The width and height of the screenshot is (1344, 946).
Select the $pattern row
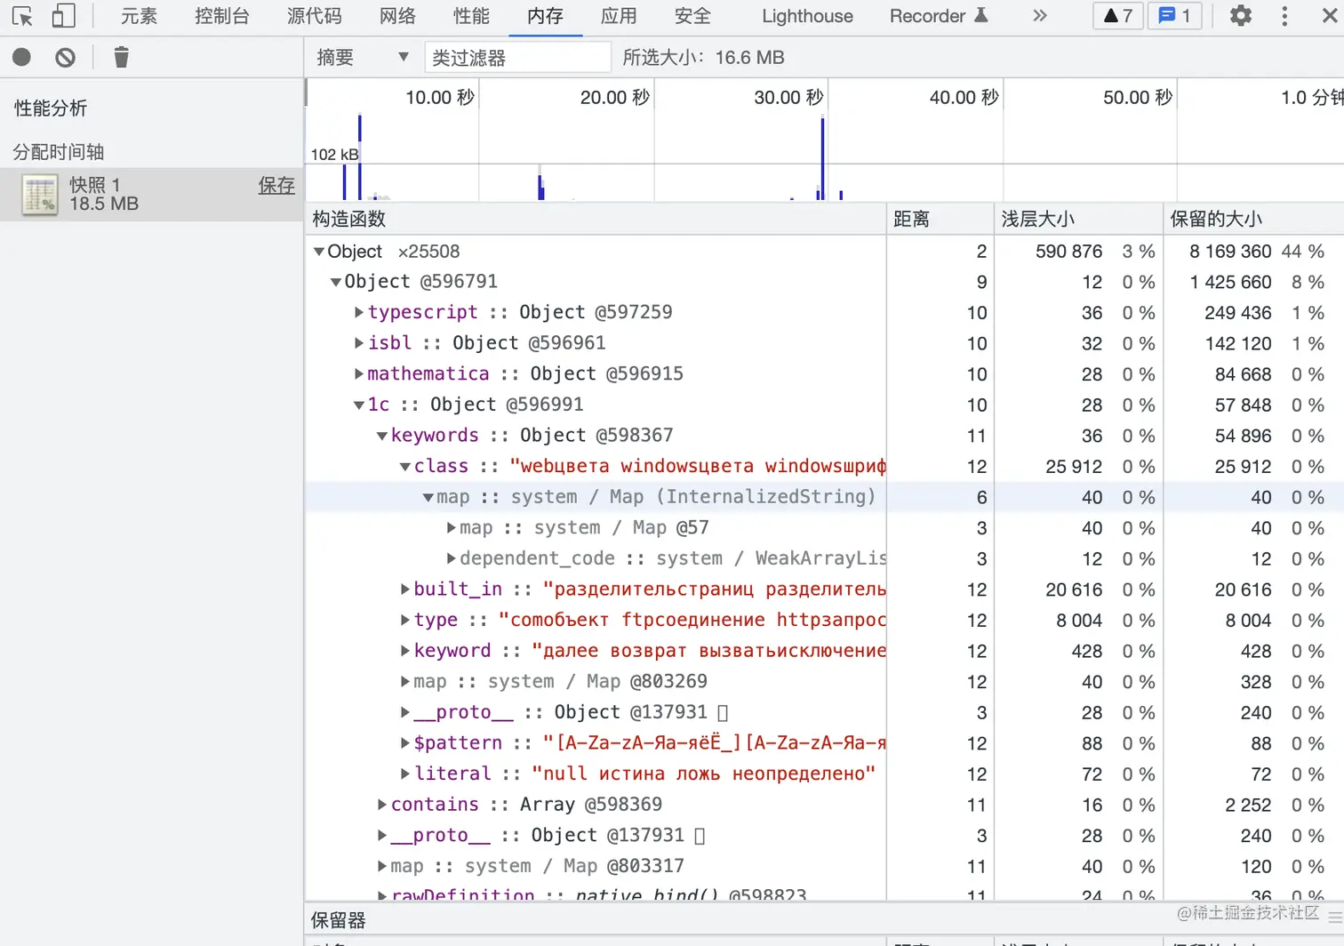click(824, 743)
